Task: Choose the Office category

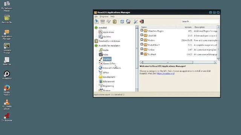Action: coord(106,72)
